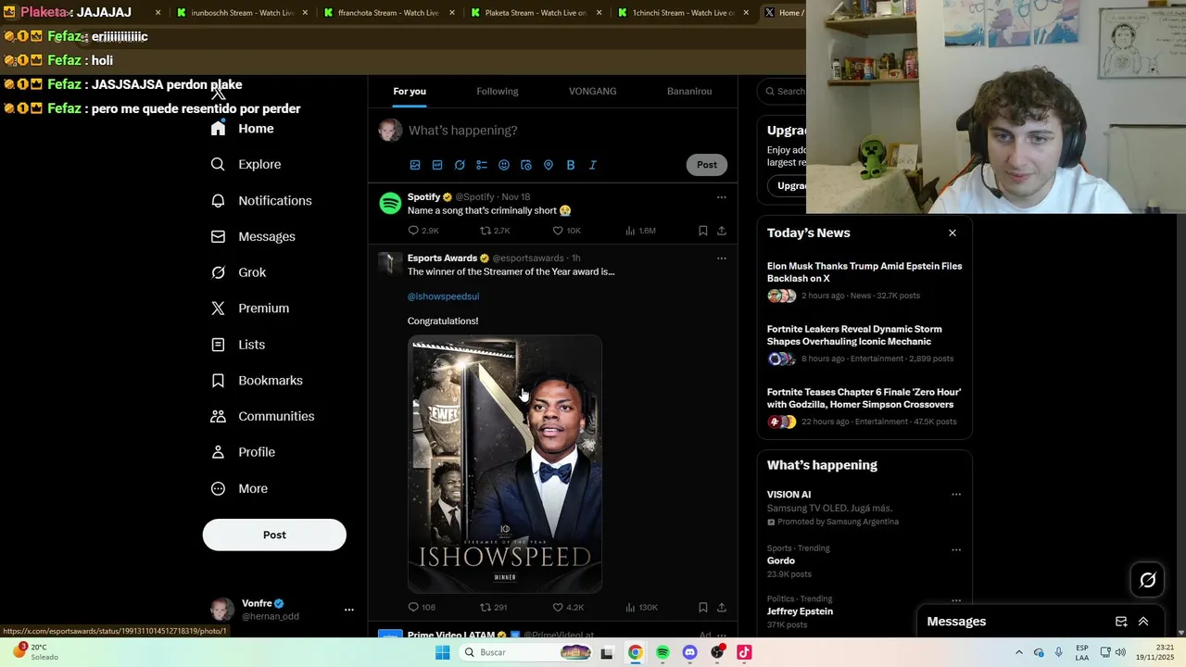Close the Today's News panel
This screenshot has width=1186, height=667.
(x=953, y=233)
